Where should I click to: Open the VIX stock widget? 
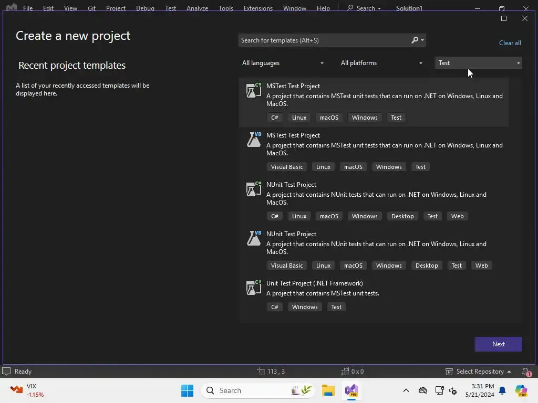coord(27,390)
